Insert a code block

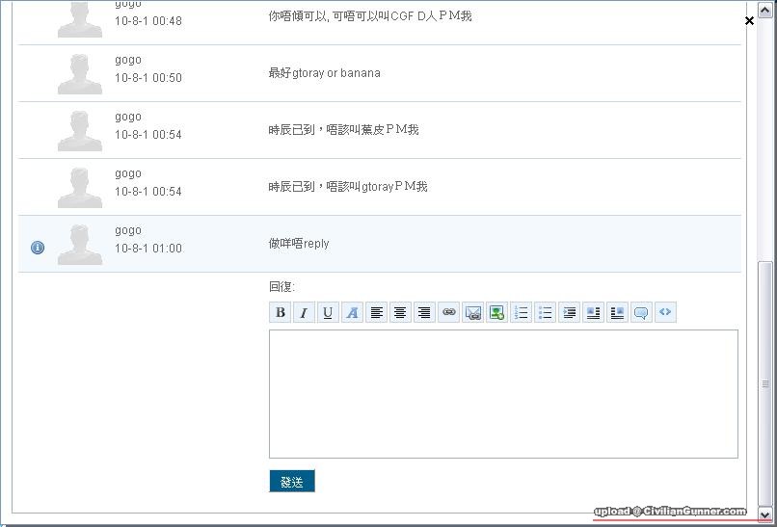click(665, 312)
